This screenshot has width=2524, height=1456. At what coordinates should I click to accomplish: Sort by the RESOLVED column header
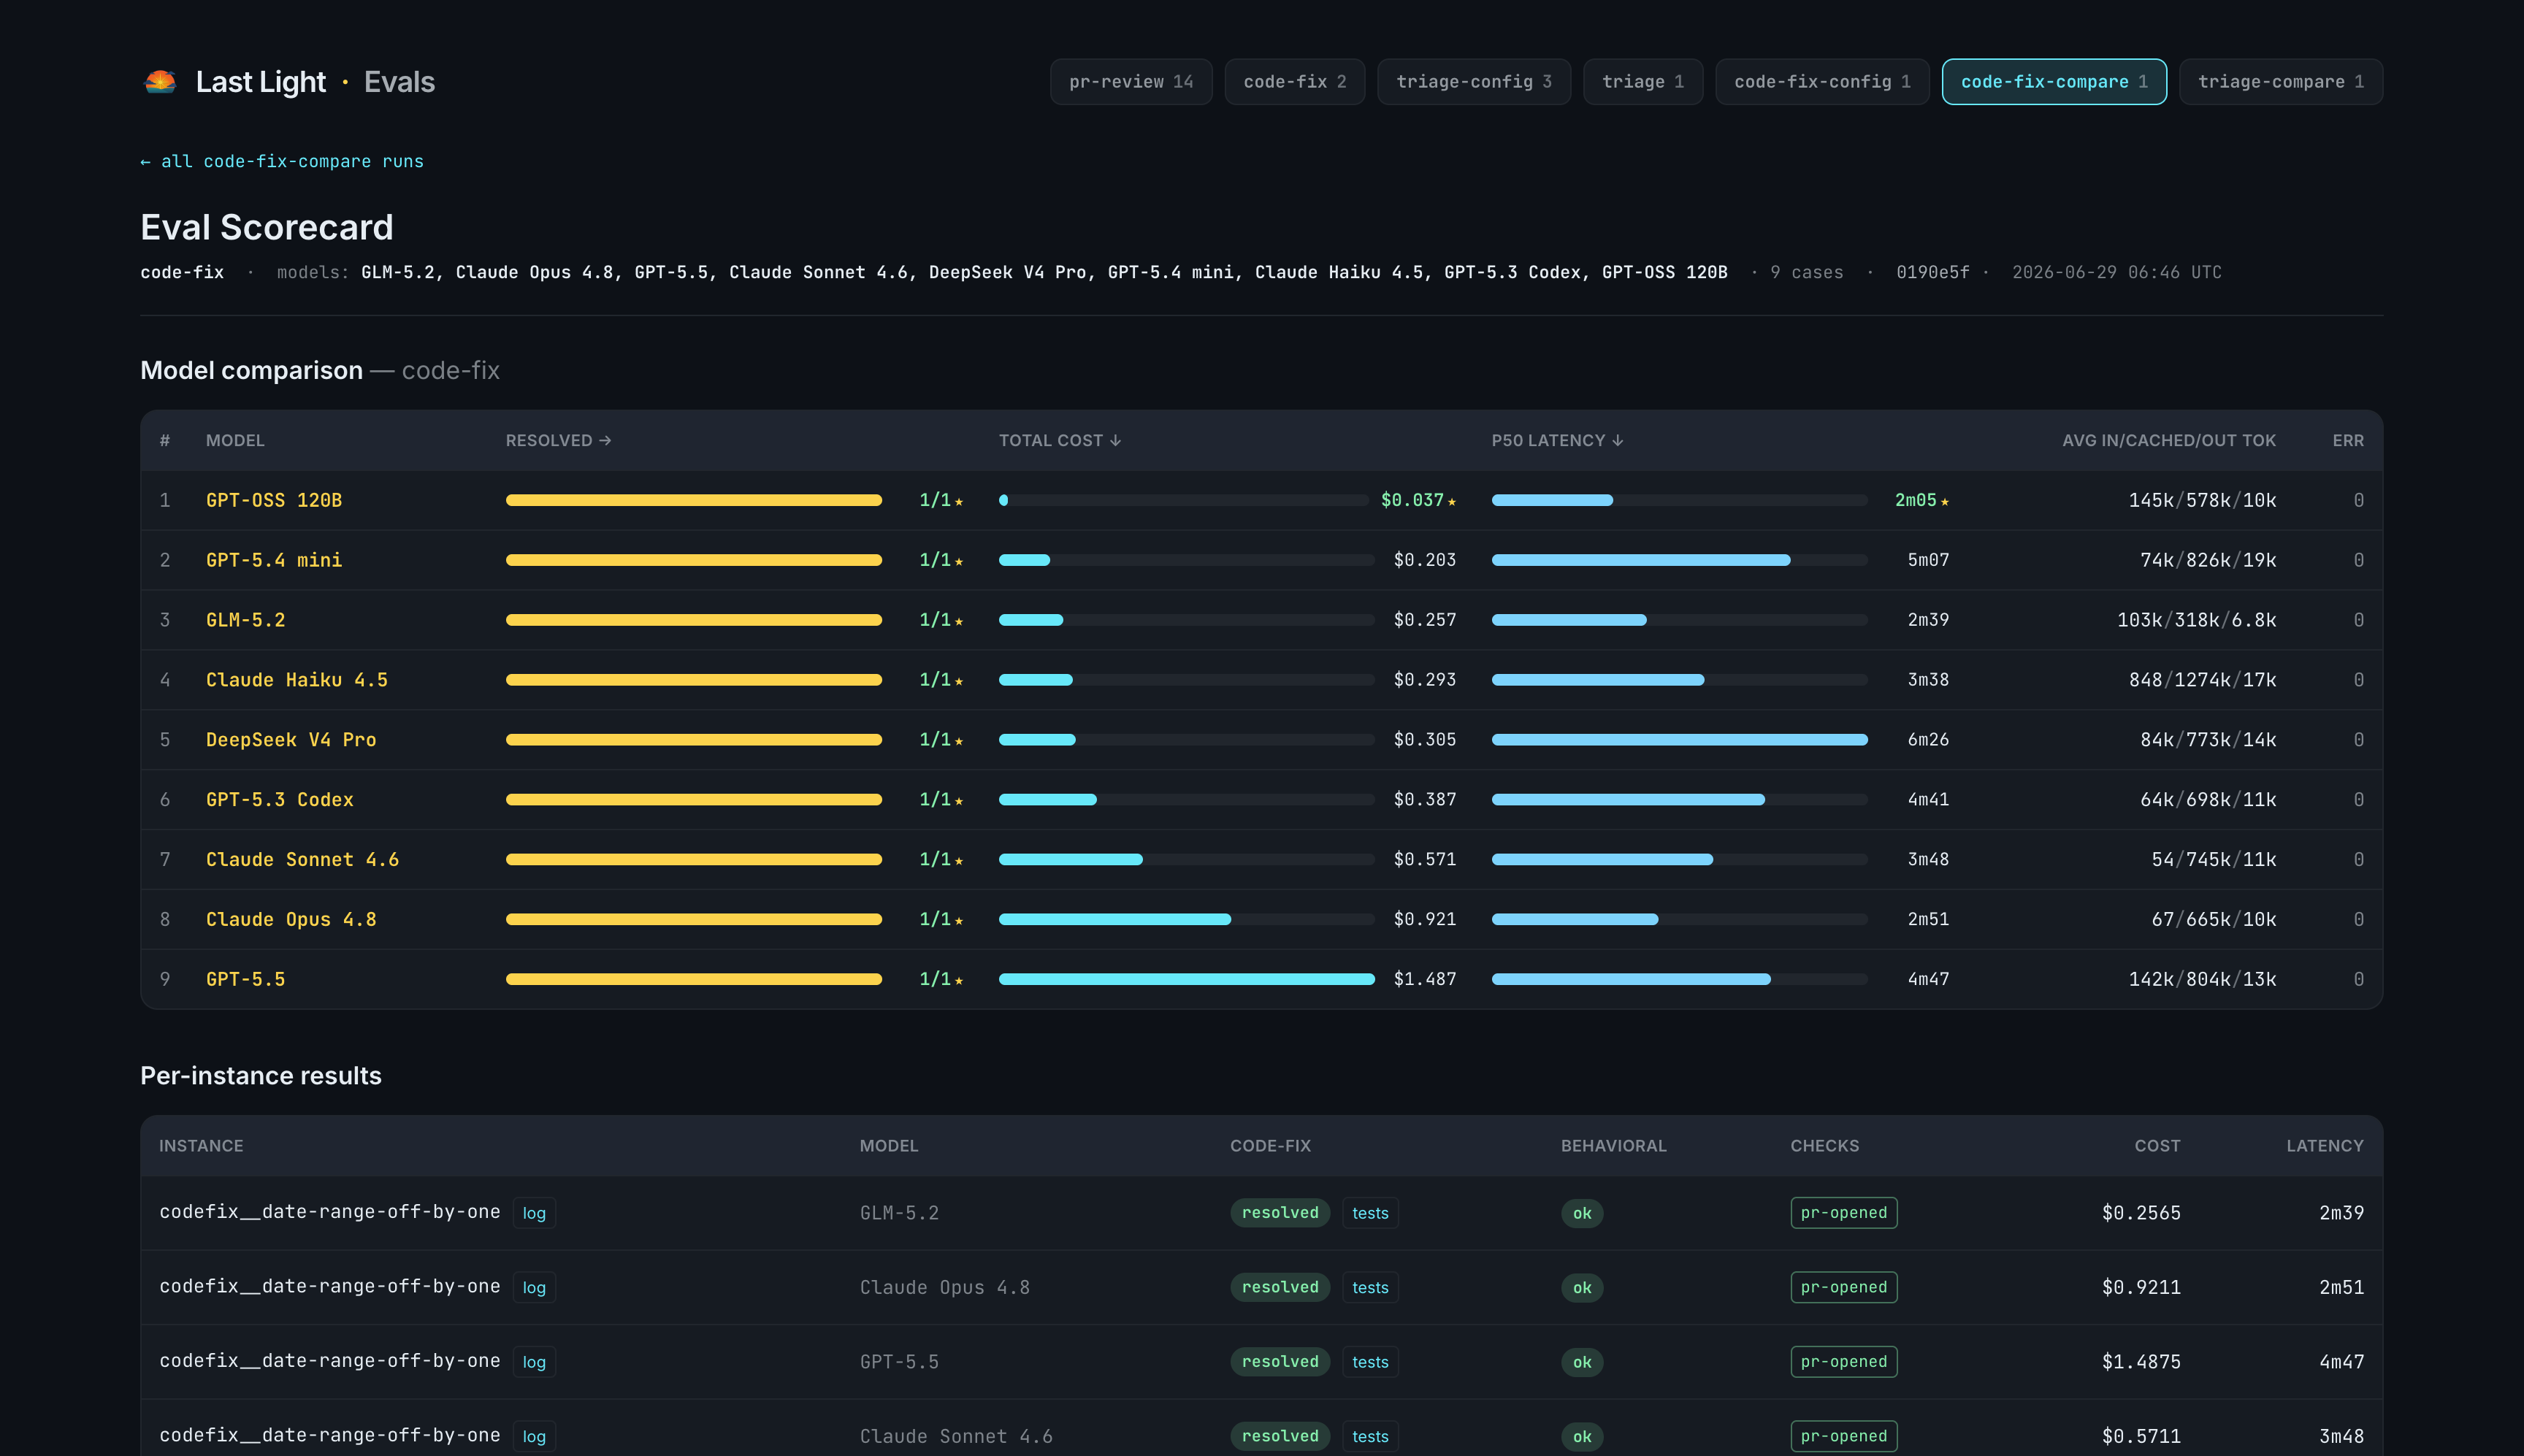point(558,441)
